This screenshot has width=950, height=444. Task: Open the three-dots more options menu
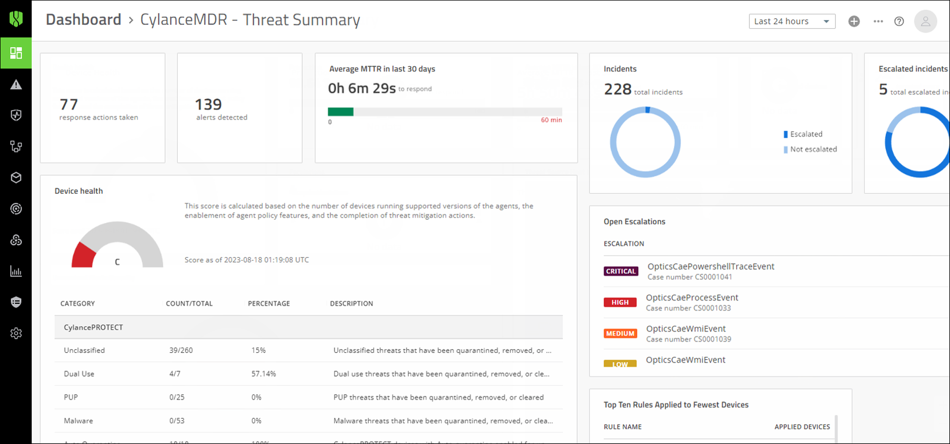point(878,21)
